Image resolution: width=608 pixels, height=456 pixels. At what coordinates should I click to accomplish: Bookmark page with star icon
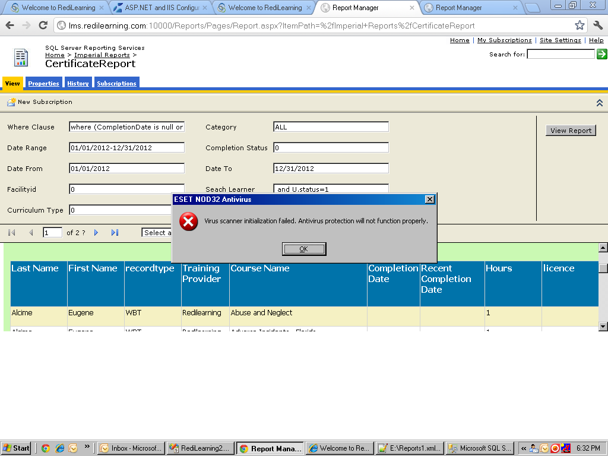579,26
